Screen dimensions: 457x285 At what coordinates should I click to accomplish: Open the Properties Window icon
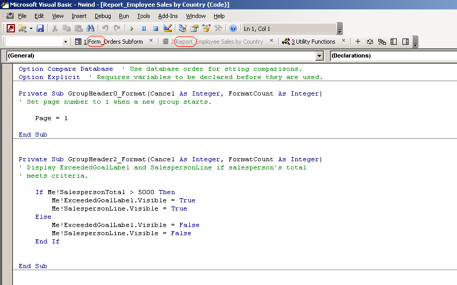195,28
